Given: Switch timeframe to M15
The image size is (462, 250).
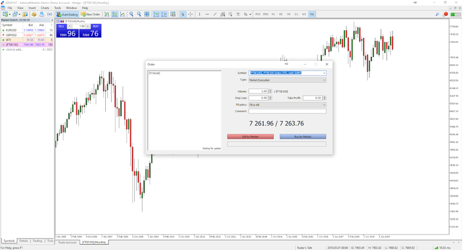Looking at the screenshot, I should 258,14.
